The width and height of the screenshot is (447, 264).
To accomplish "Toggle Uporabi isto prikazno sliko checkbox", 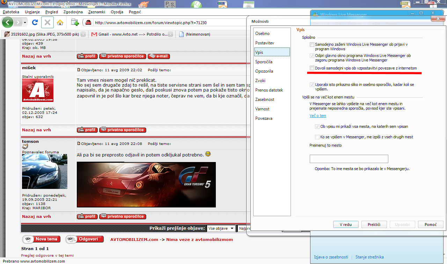I will [x=312, y=85].
